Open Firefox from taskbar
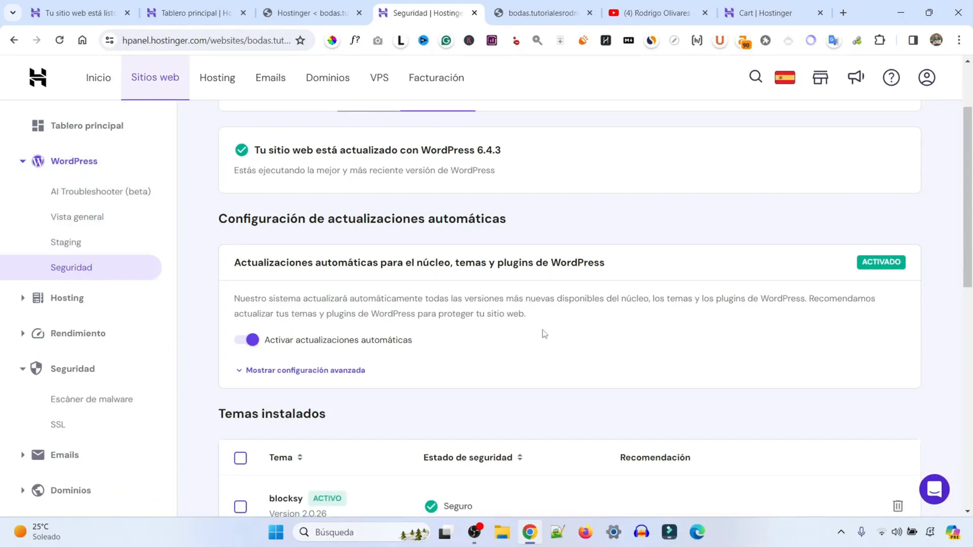This screenshot has width=973, height=547. [x=585, y=532]
